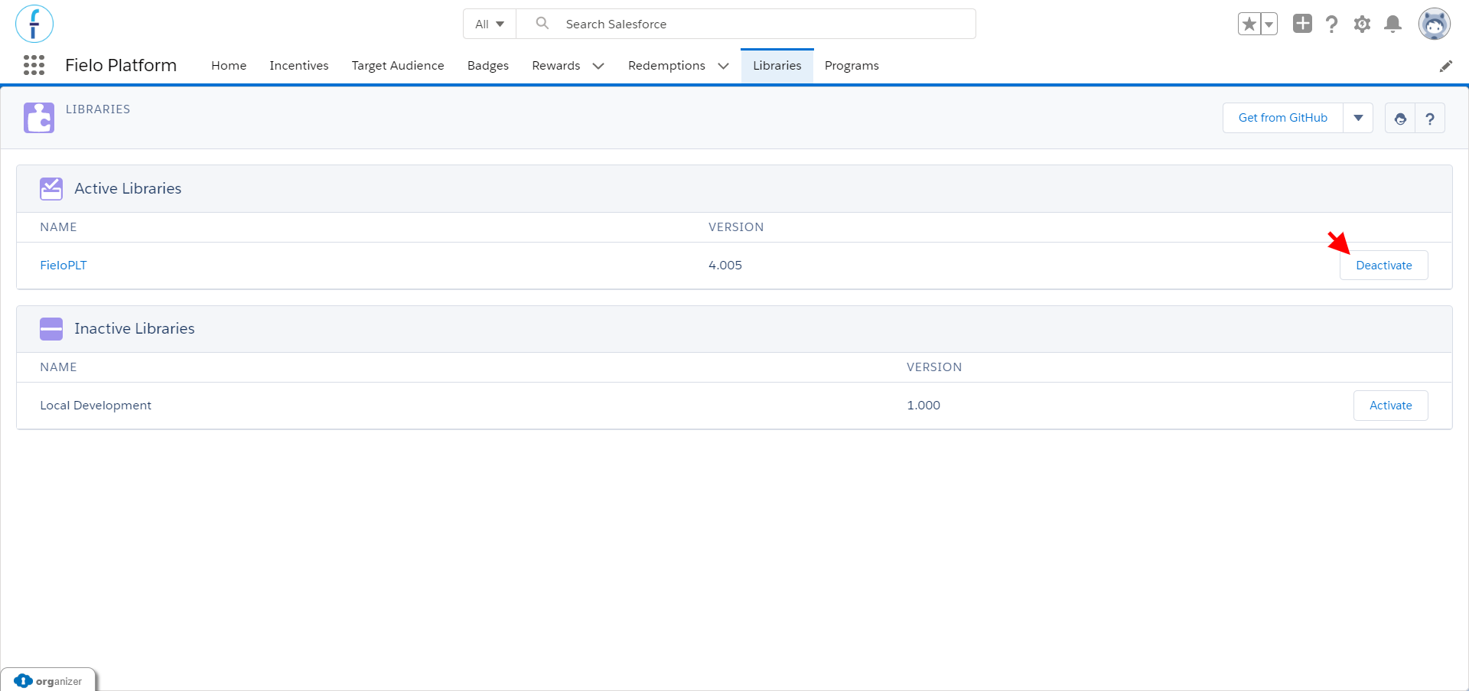
Task: Select the Redemptions tab
Action: pos(666,66)
